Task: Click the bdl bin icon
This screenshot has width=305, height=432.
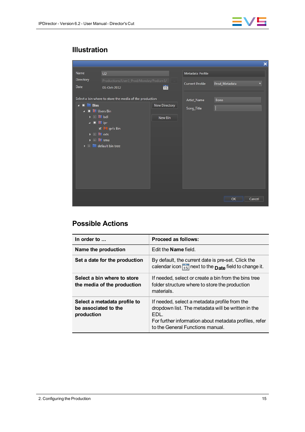Action: (100, 117)
